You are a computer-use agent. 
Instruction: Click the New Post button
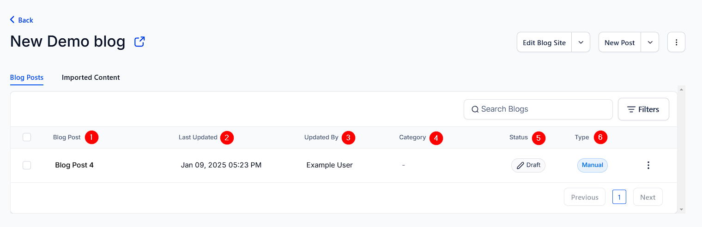click(620, 42)
